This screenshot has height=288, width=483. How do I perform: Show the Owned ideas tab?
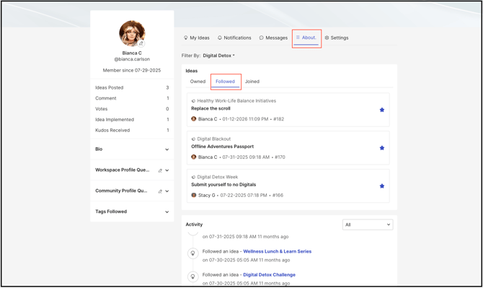point(198,82)
